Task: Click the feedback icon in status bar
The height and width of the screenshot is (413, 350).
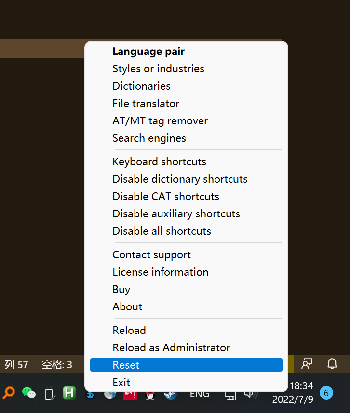Action: (x=307, y=364)
